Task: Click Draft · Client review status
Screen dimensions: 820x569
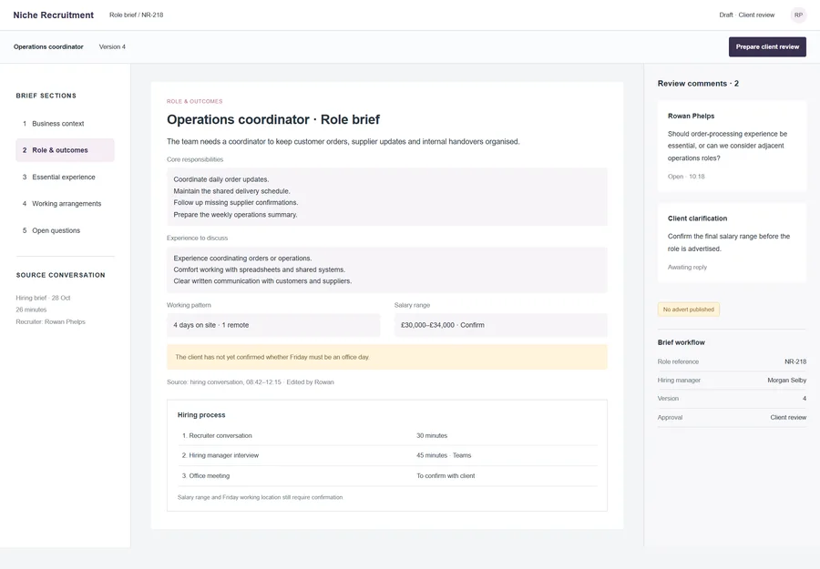Action: pos(747,15)
